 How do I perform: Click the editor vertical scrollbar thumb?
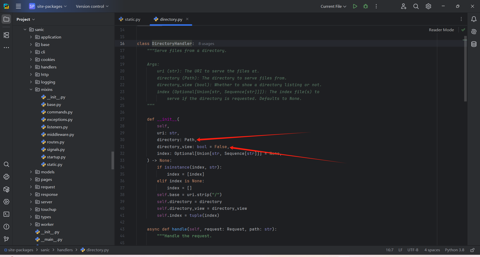[465, 70]
